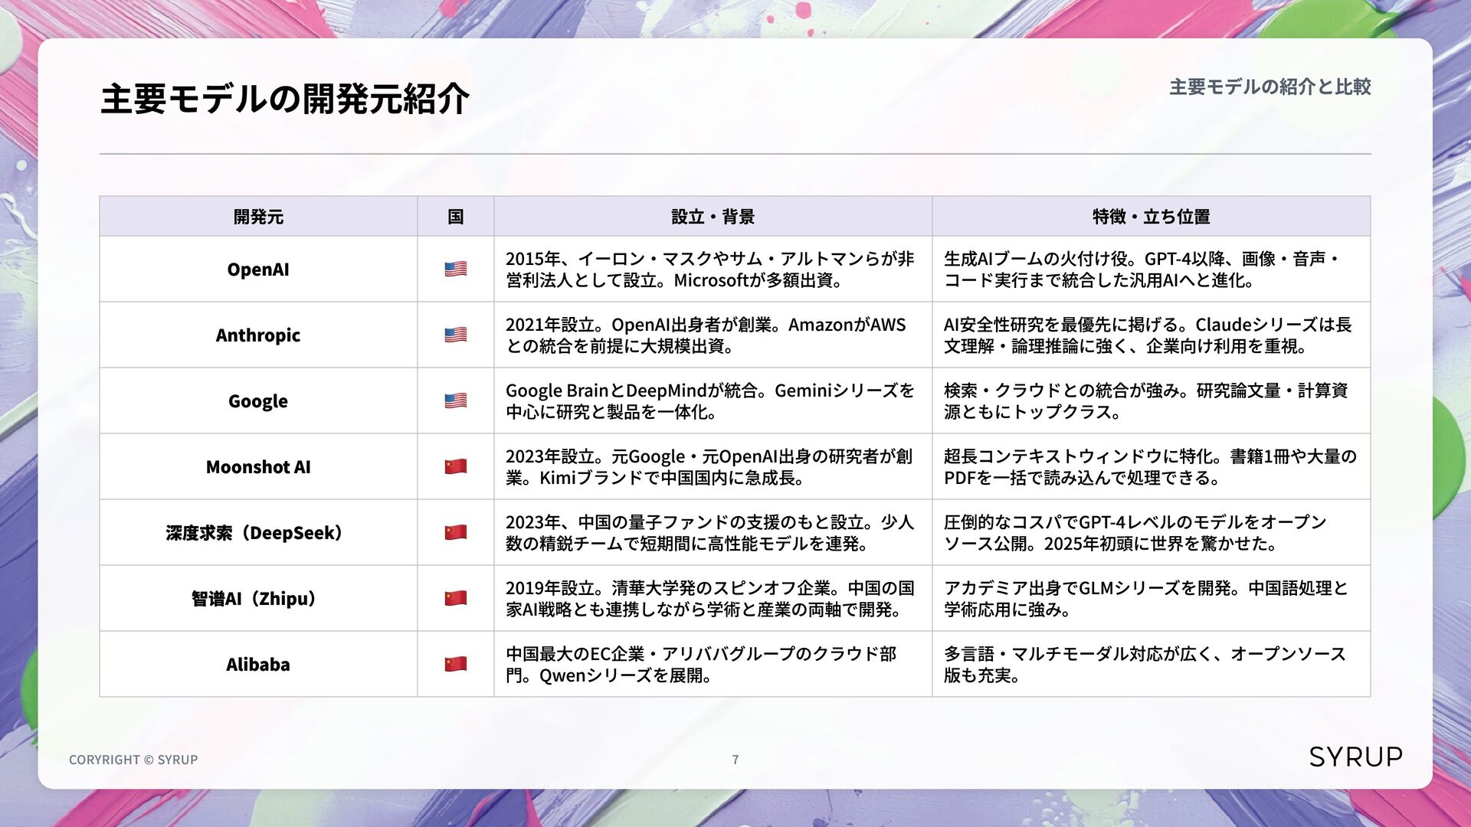Select the 智谱AI（Zhipu）name cell
Image resolution: width=1471 pixels, height=827 pixels.
pyautogui.click(x=258, y=598)
